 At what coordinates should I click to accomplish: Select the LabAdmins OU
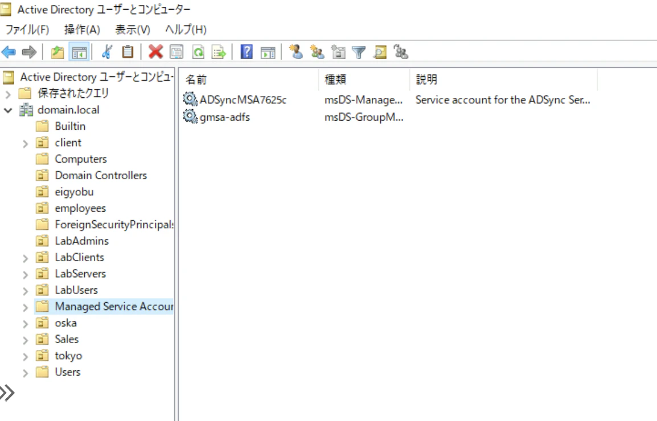click(82, 241)
